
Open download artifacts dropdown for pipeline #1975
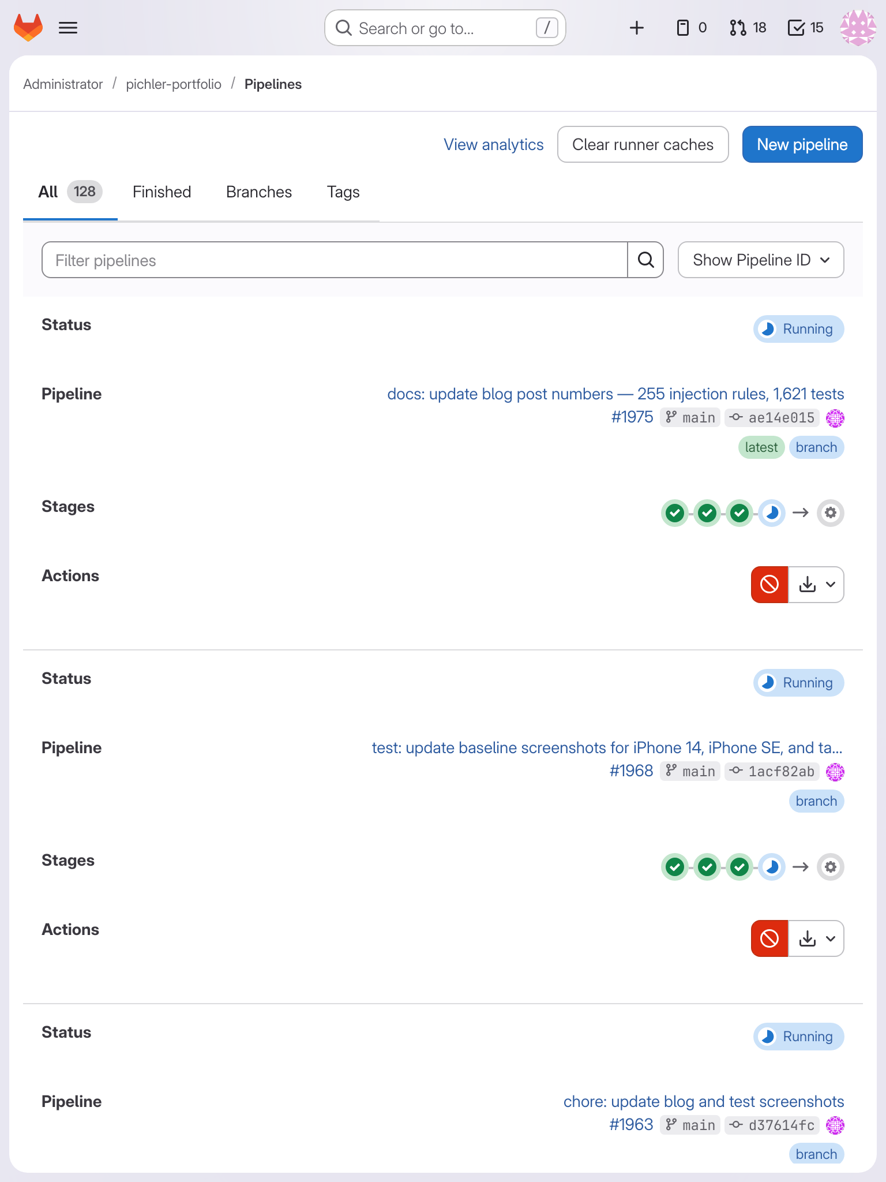click(816, 585)
